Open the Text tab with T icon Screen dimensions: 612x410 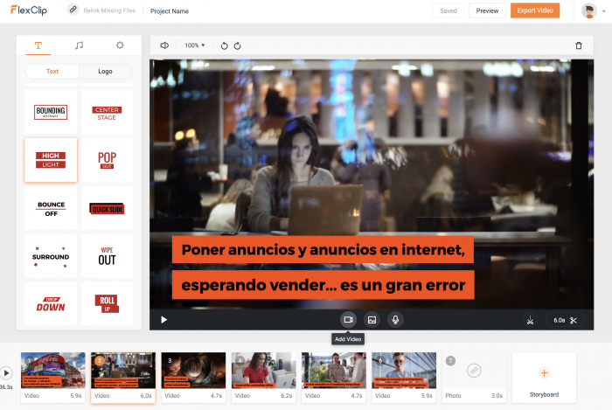[38, 45]
